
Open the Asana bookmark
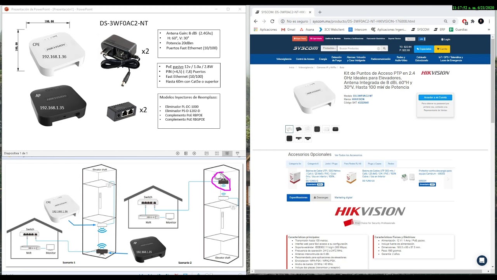click(x=307, y=30)
